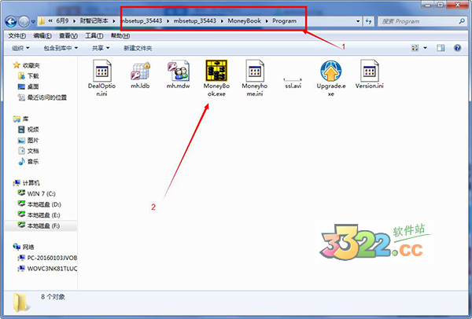Open network computer PC-20160103JVOB

[52, 258]
